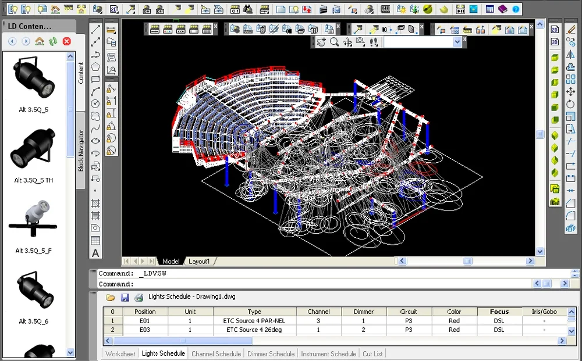Select the Rectangle draw tool
582x361 pixels.
tap(95, 79)
